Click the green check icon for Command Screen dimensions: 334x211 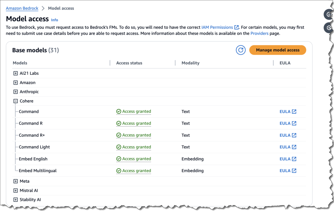pos(119,111)
